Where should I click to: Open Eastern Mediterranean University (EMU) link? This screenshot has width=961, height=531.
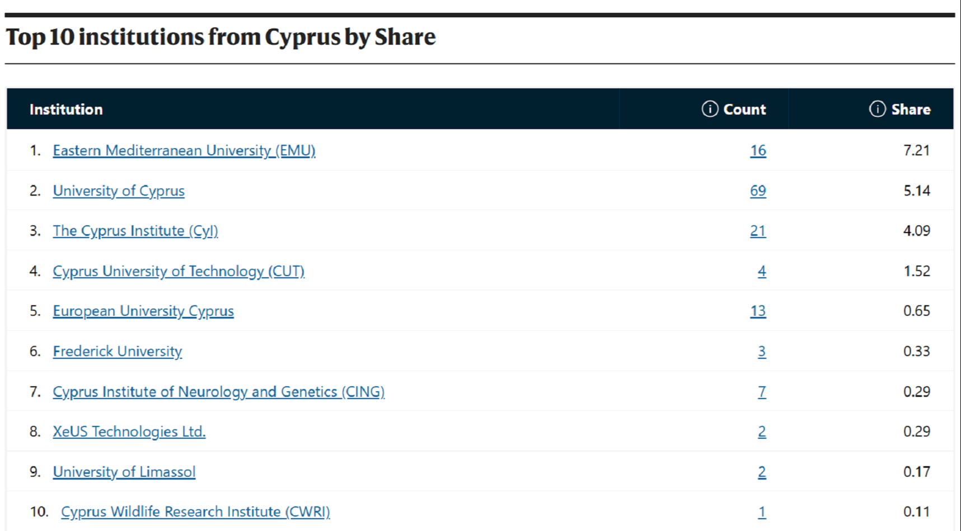(x=184, y=150)
